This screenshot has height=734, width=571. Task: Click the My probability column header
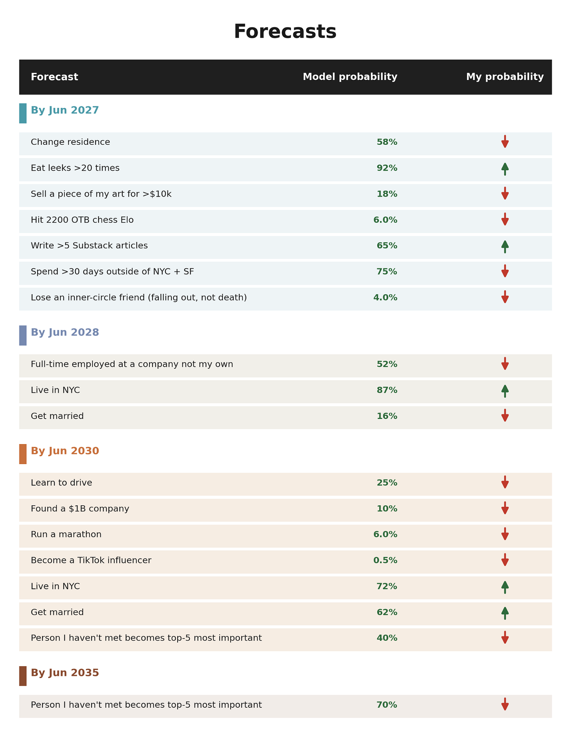pyautogui.click(x=505, y=77)
